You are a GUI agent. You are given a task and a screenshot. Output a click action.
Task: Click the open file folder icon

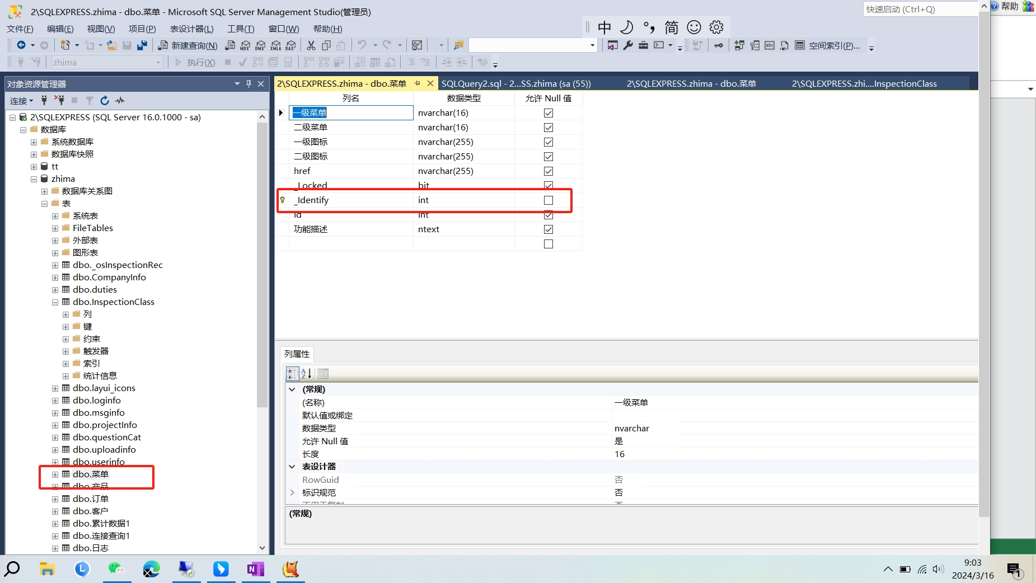click(112, 45)
